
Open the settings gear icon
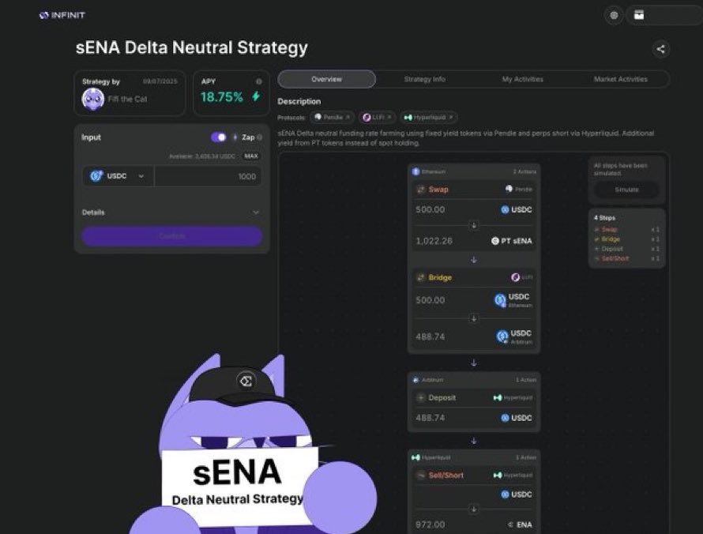point(614,15)
